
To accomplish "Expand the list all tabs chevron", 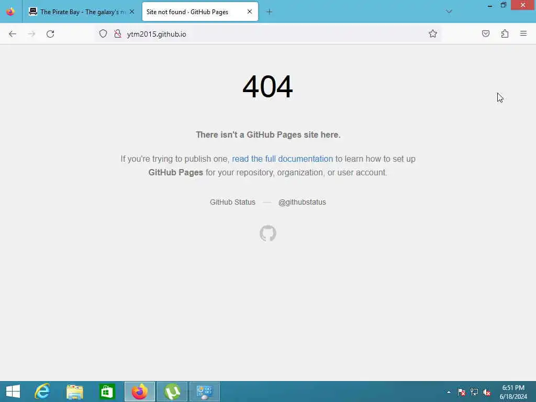I will pos(449,12).
